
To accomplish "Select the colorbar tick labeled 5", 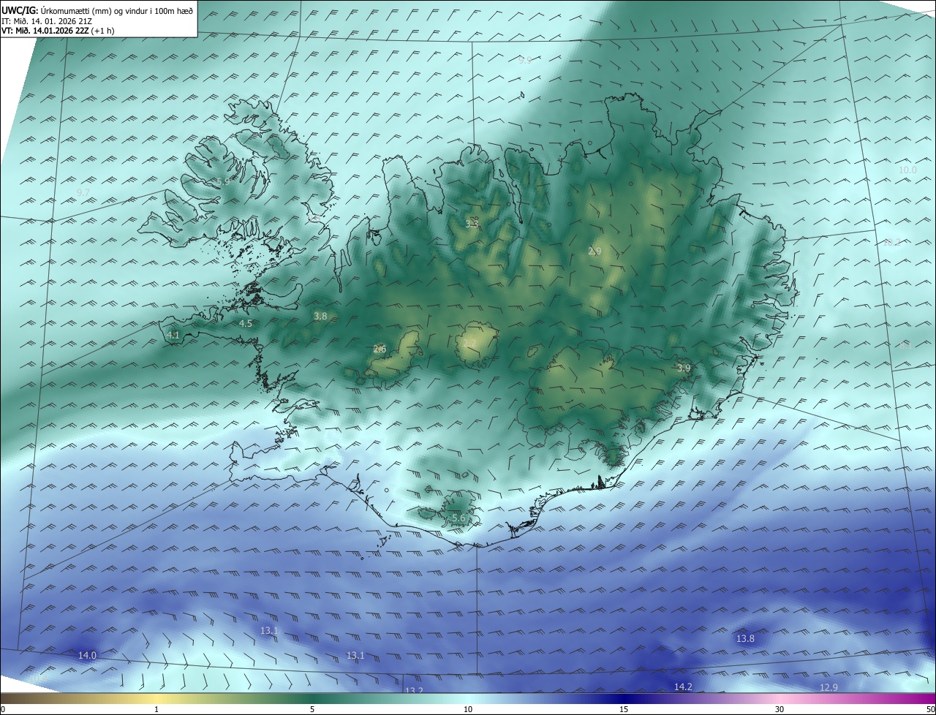I will click(x=312, y=709).
